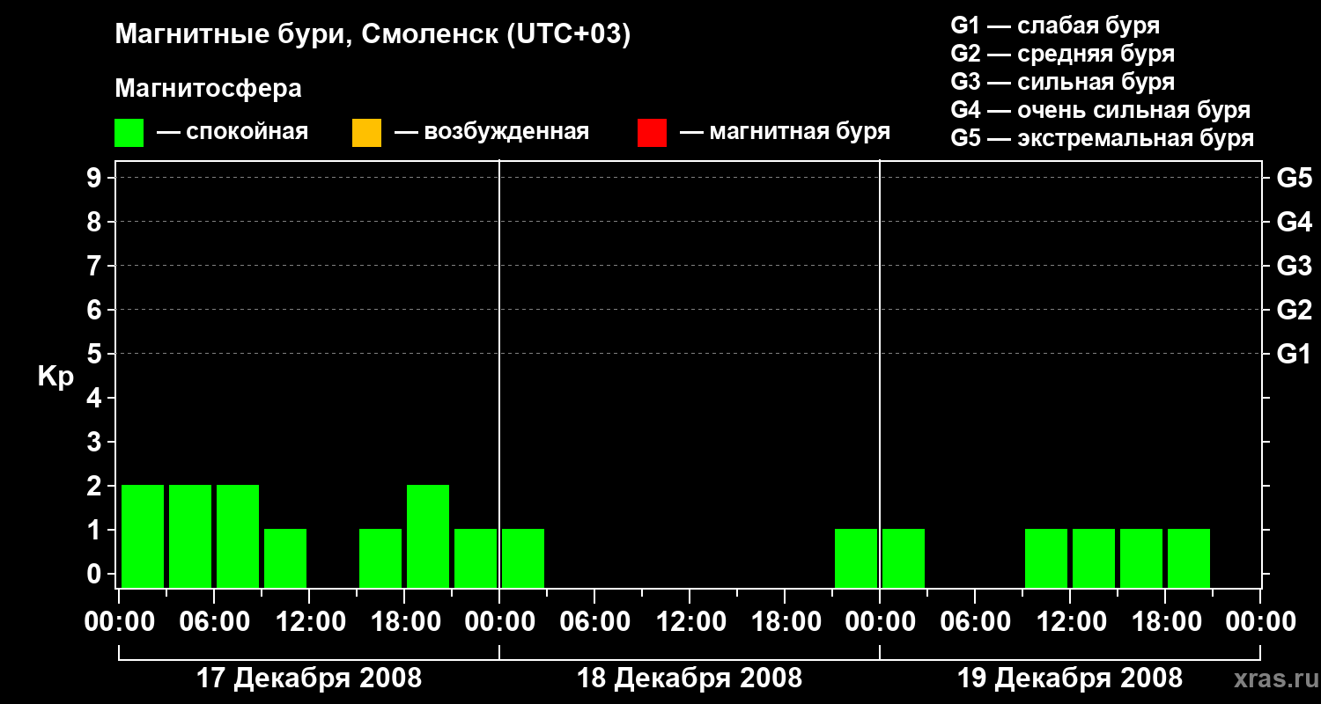Click the '18:00' time label under 19 December
Image resolution: width=1321 pixels, height=704 pixels.
[1165, 622]
